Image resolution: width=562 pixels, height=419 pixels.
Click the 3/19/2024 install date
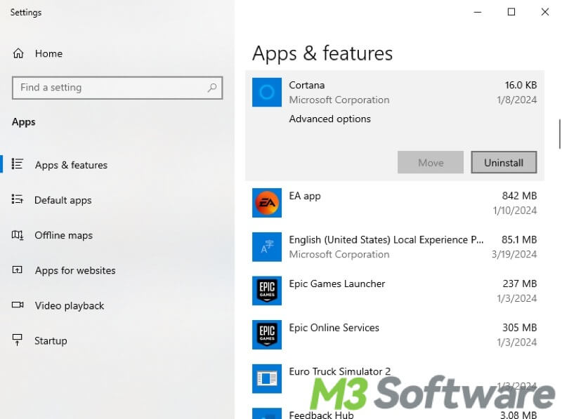click(x=514, y=254)
